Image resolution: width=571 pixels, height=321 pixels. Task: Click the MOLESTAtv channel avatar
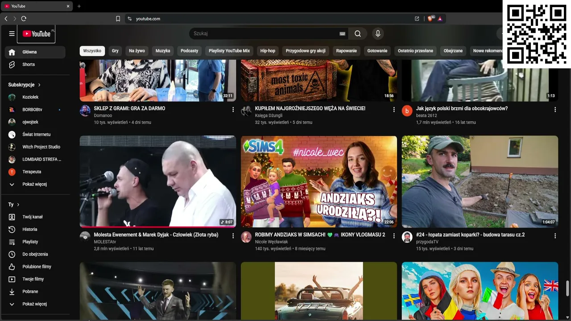pyautogui.click(x=85, y=237)
